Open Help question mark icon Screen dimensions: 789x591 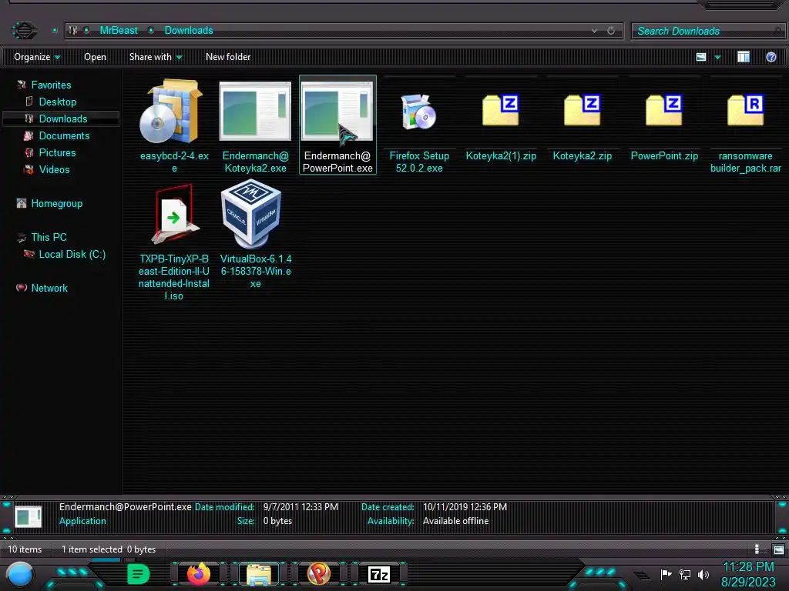click(771, 57)
